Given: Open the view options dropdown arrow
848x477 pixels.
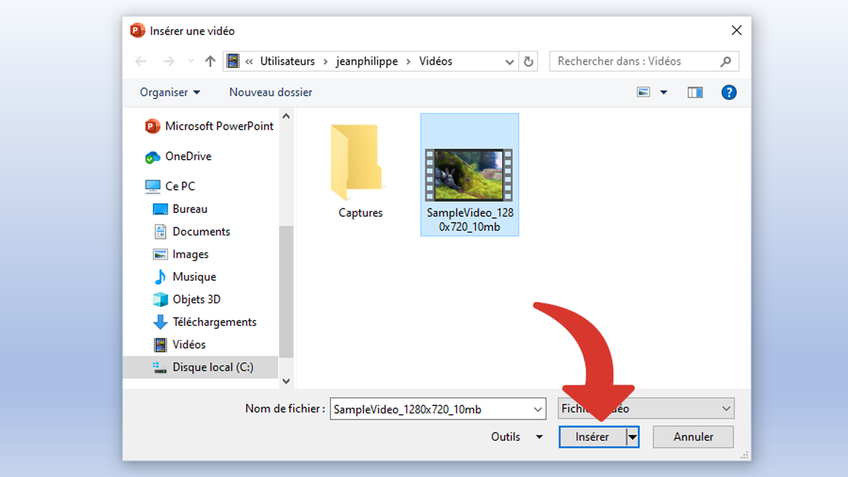Looking at the screenshot, I should 664,92.
